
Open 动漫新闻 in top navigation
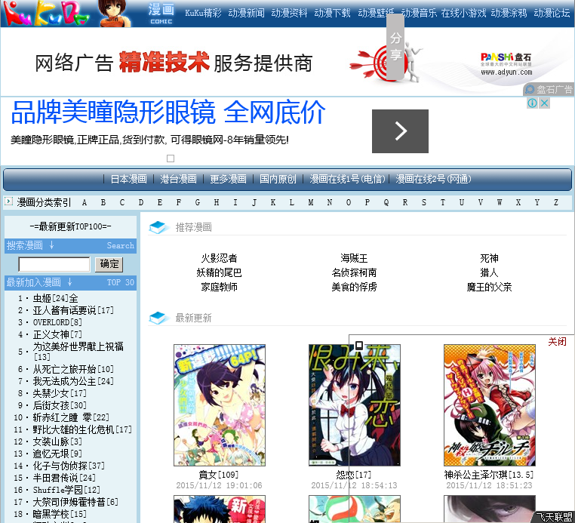point(246,13)
